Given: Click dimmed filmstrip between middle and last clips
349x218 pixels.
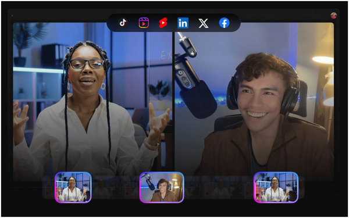Looking at the screenshot, I should [x=219, y=187].
